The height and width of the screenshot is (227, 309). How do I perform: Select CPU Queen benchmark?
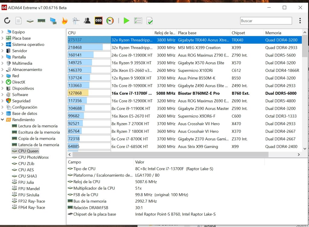(x=28, y=151)
